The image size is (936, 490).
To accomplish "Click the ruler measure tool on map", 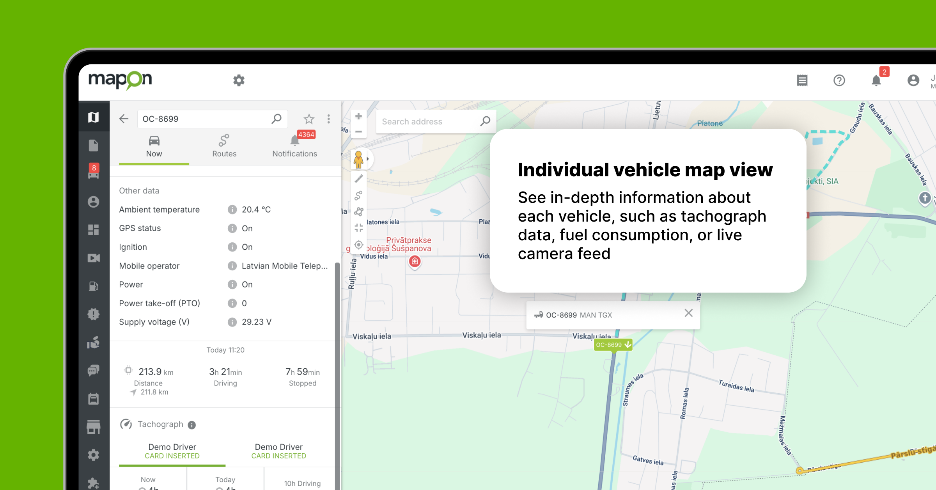I will pos(358,179).
